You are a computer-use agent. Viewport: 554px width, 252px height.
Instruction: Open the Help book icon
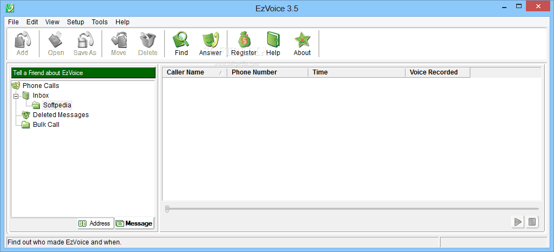coord(273,40)
